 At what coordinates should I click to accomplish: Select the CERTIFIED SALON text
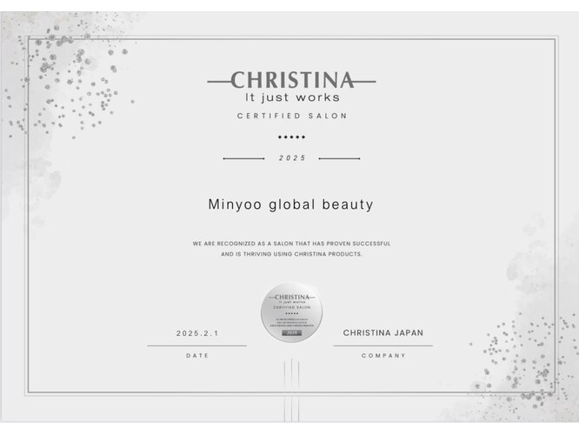[292, 116]
